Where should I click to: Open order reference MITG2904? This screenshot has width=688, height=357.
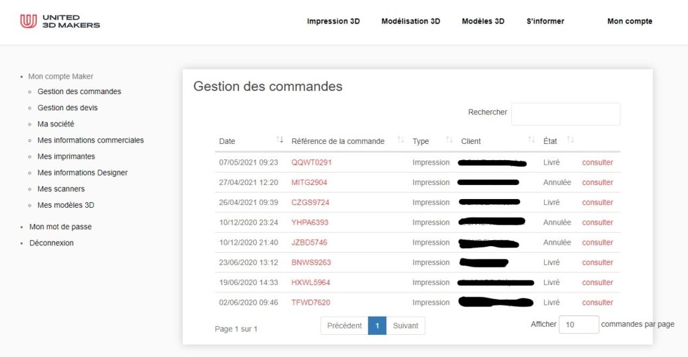coord(309,182)
